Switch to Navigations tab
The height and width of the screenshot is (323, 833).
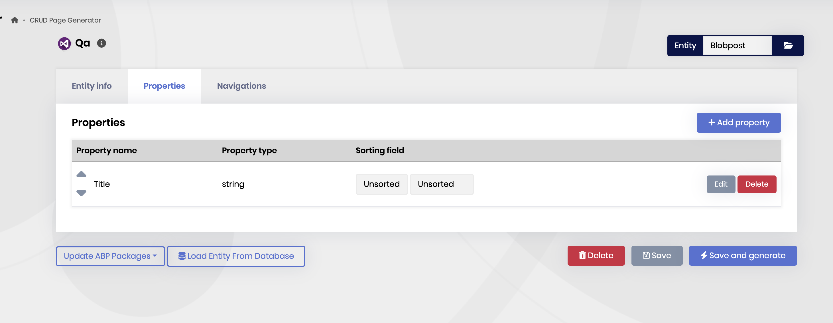pyautogui.click(x=241, y=86)
